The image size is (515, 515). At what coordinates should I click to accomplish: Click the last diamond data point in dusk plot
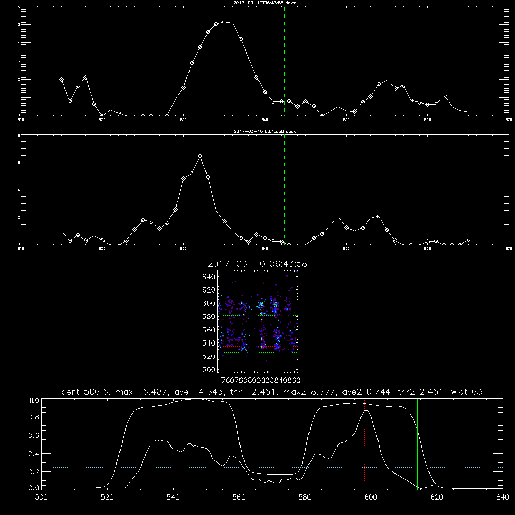(x=468, y=239)
